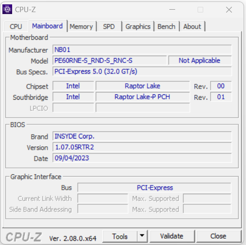The width and height of the screenshot is (246, 245).
Task: Select the Mainboard tab
Action: tap(48, 26)
